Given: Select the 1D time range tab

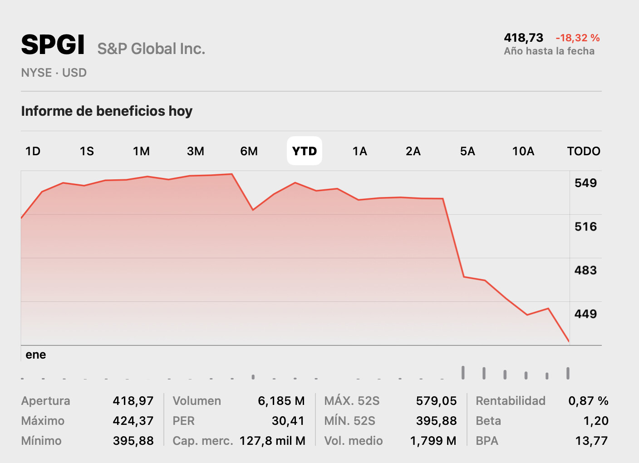Looking at the screenshot, I should [x=33, y=151].
